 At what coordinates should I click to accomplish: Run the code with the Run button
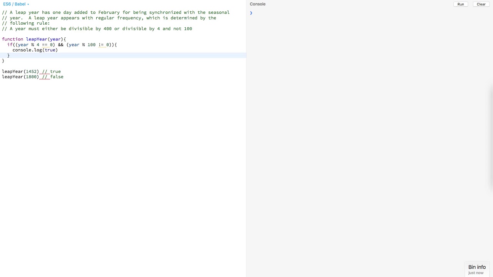tap(461, 4)
